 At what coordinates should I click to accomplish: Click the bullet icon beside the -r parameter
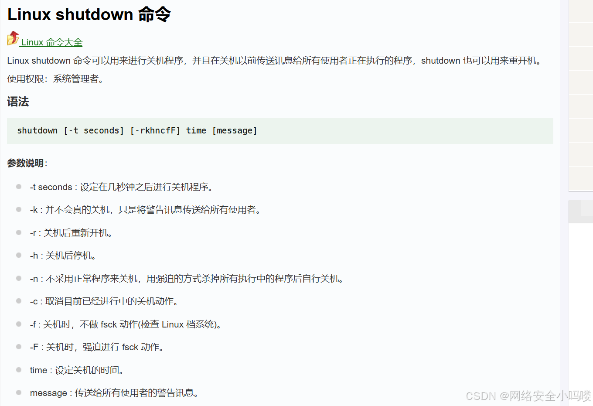click(18, 232)
